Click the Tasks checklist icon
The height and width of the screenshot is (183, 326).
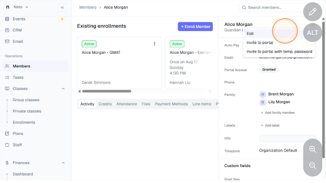[7, 77]
